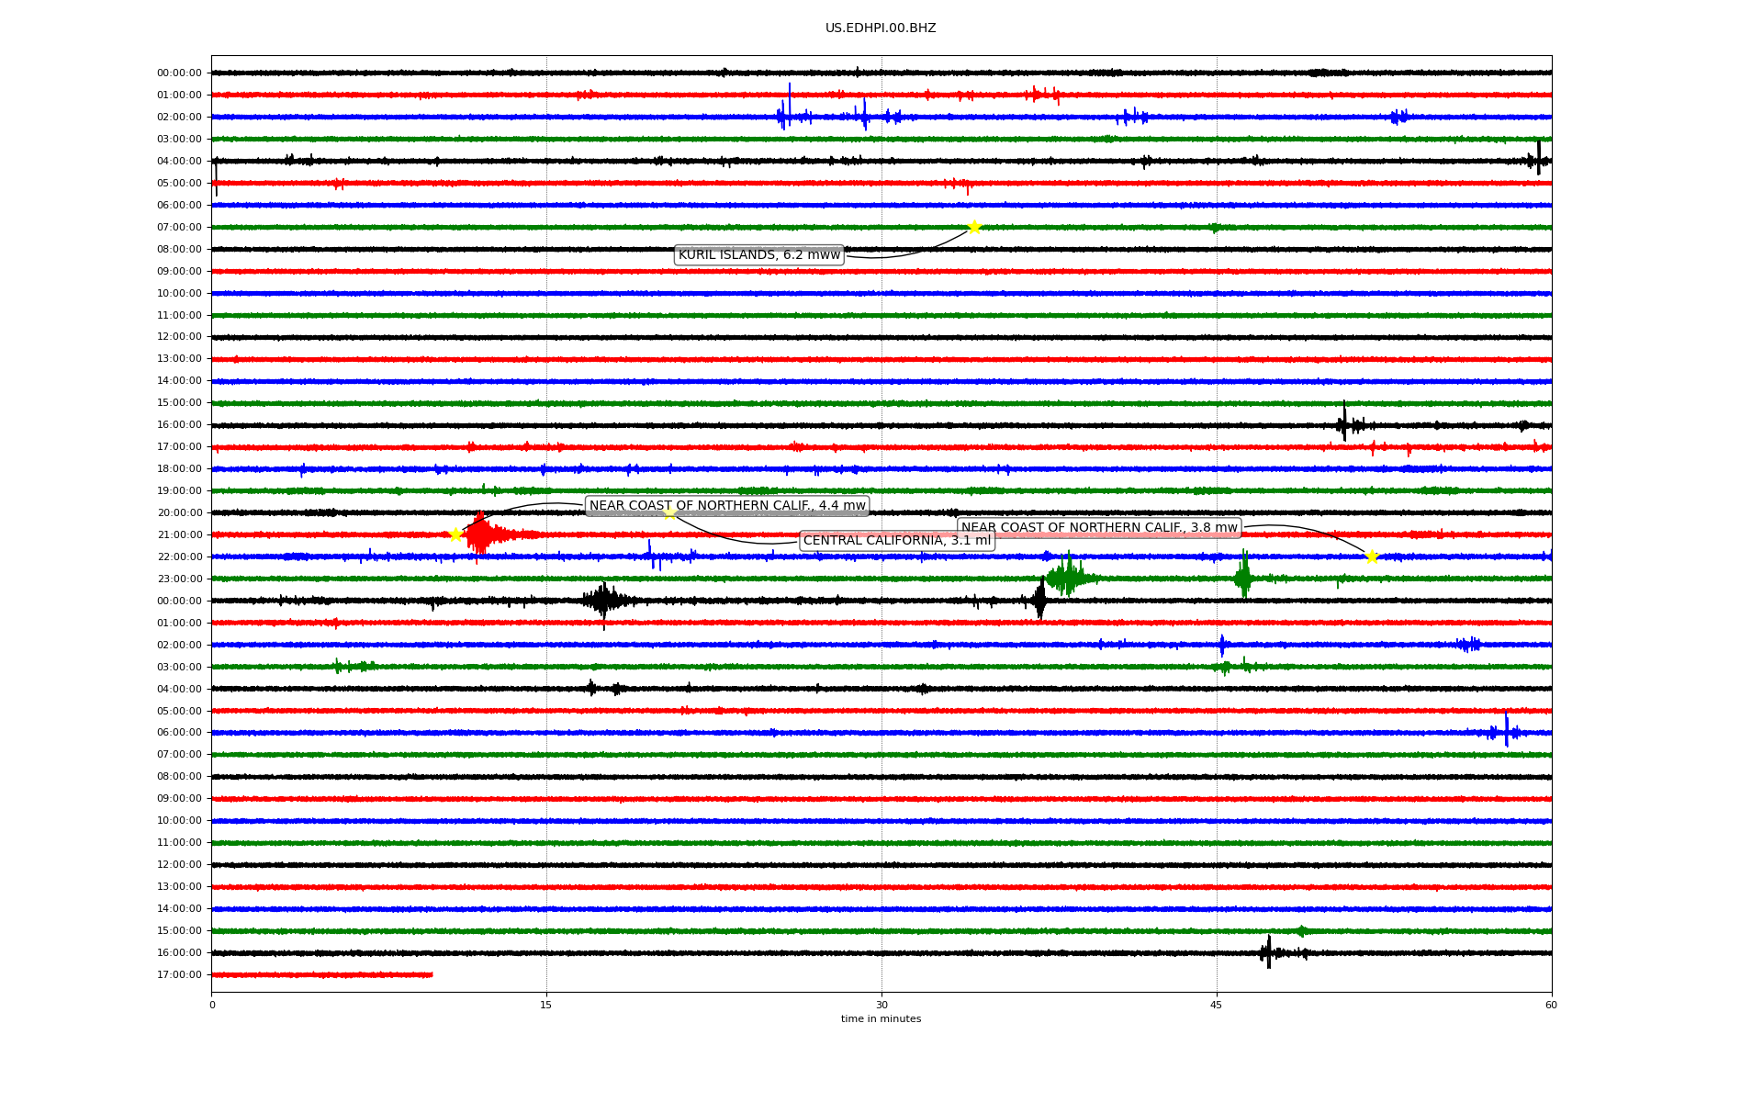Screen dimensions: 1763x1102
Task: Click the 18:00:00 row label
Action: pyautogui.click(x=179, y=469)
